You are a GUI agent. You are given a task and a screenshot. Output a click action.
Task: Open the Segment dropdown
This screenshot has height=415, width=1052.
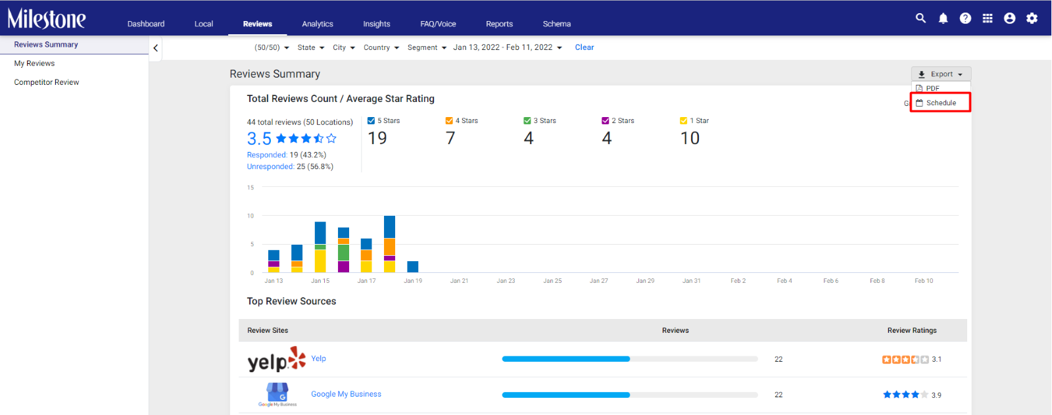coord(427,47)
